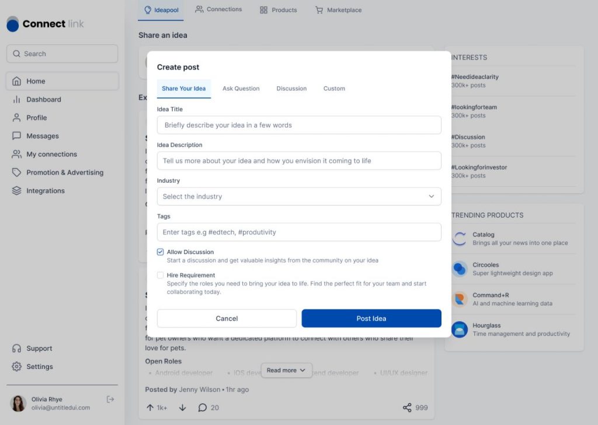Click the downvote arrow icon
The width and height of the screenshot is (598, 425).
[182, 407]
